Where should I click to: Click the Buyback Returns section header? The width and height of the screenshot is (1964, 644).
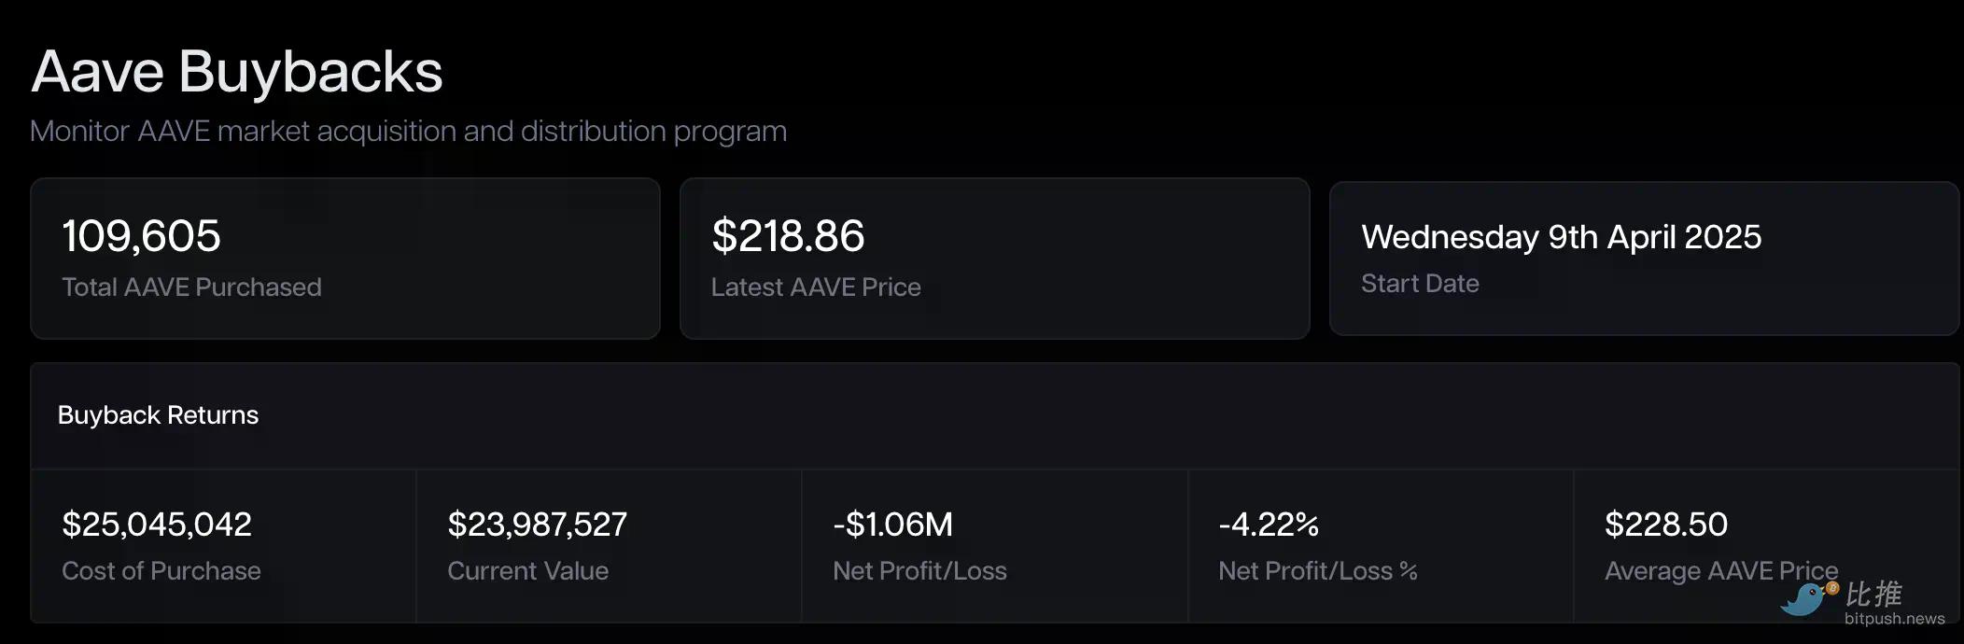tap(158, 415)
